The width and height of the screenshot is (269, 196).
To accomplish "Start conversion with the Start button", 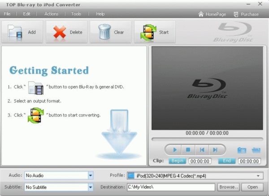I will click(x=155, y=32).
